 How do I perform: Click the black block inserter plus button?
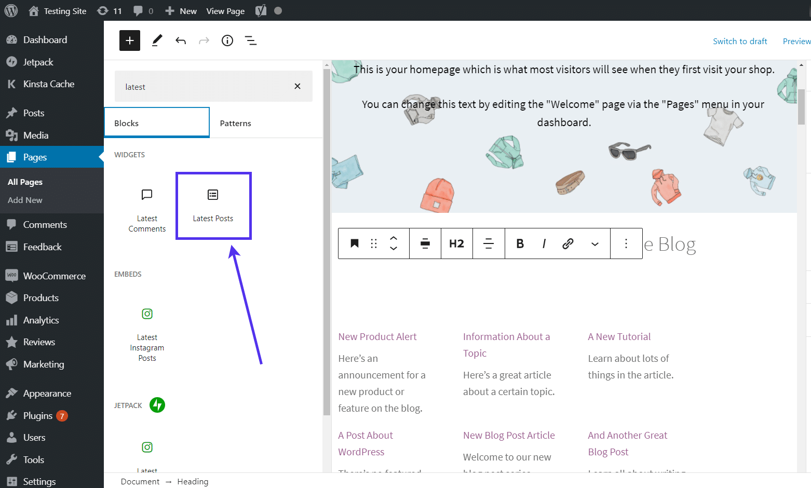pos(130,40)
